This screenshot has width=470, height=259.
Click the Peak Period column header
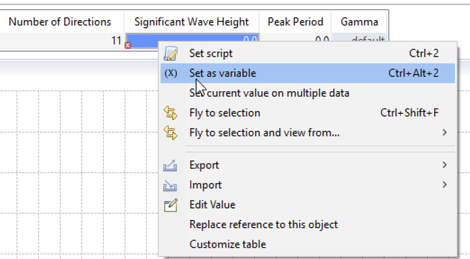295,22
